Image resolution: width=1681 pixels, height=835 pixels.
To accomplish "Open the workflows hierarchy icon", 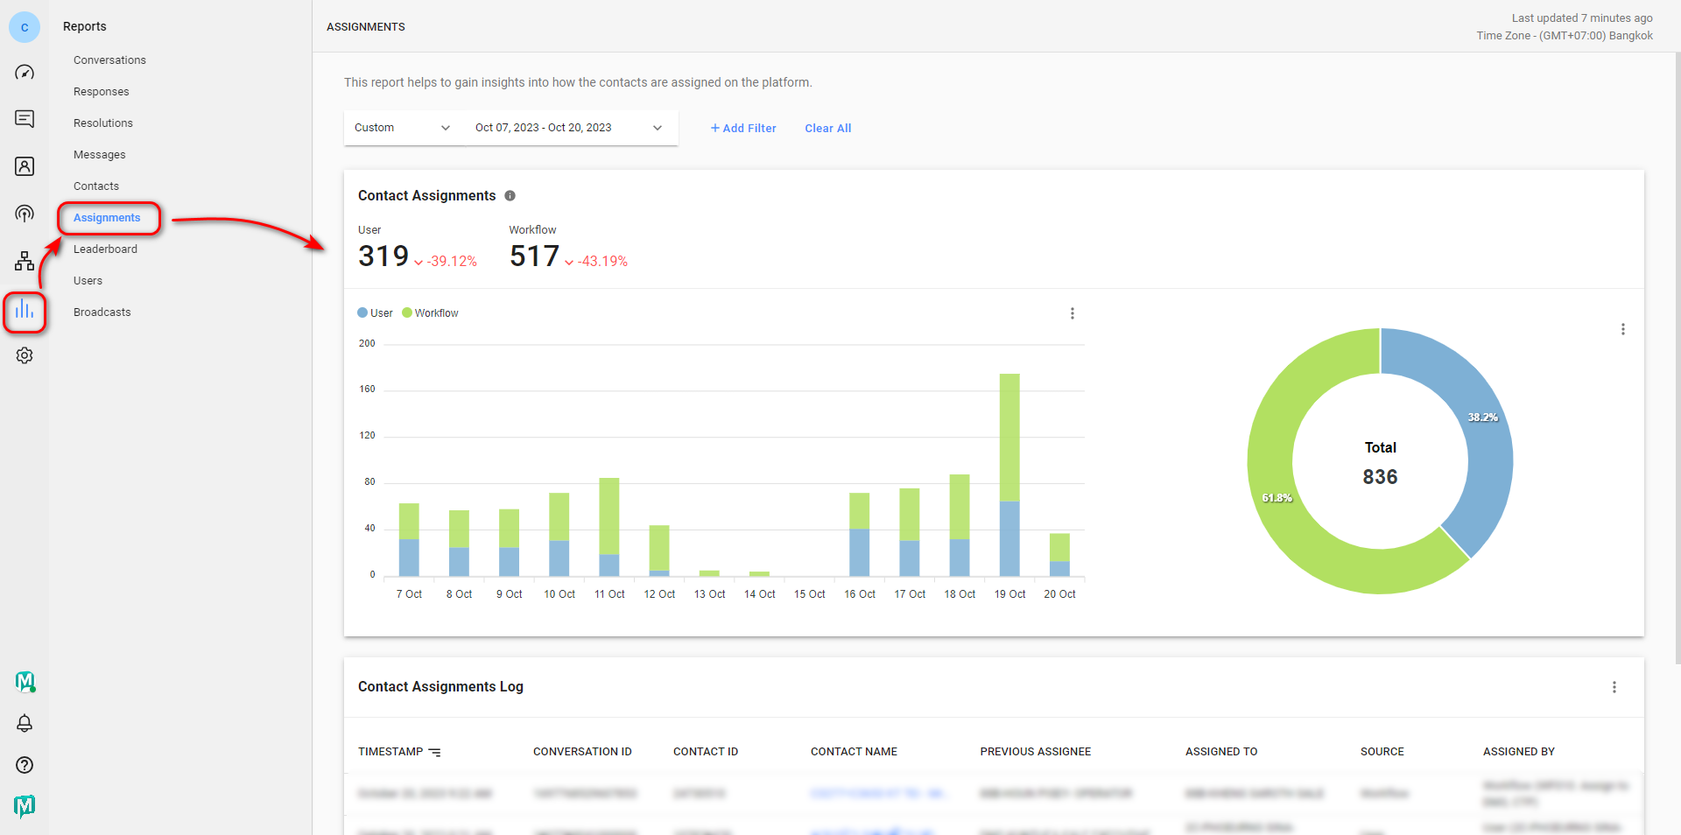I will (25, 261).
